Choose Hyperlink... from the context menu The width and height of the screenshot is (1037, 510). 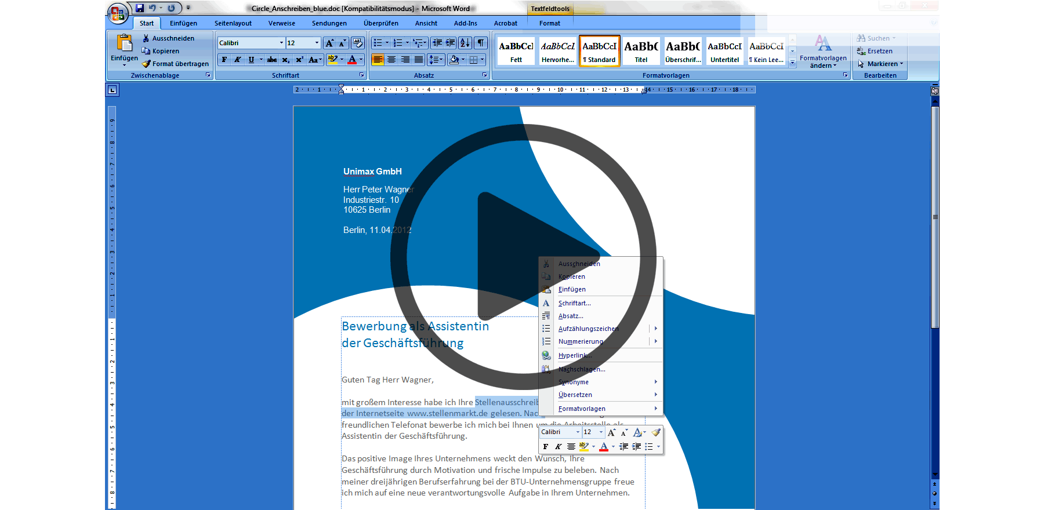pyautogui.click(x=575, y=355)
